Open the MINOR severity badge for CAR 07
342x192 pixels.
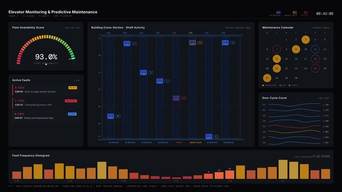[x=72, y=114]
